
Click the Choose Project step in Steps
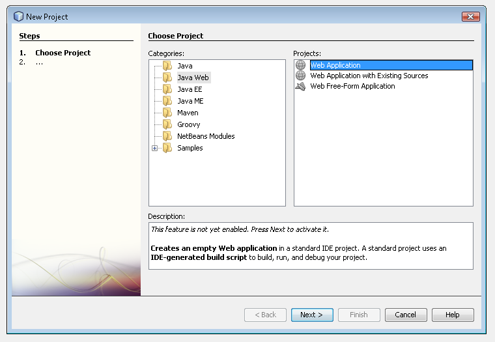63,53
